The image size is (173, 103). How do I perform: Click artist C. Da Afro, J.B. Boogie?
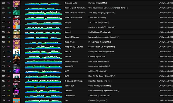point(74,81)
